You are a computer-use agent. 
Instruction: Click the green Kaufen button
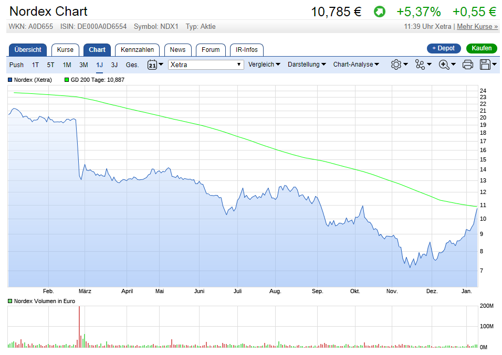pos(482,48)
